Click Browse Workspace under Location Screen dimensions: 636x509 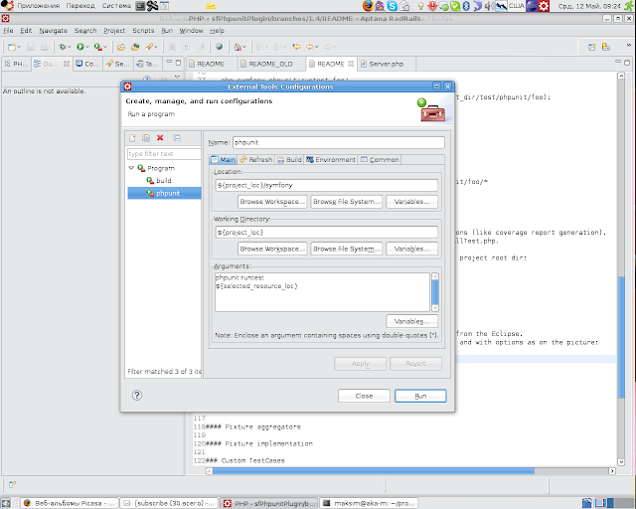click(x=271, y=202)
